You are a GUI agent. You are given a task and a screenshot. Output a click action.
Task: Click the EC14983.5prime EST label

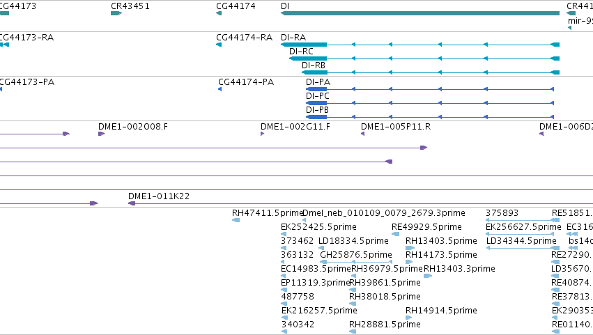pyautogui.click(x=316, y=269)
